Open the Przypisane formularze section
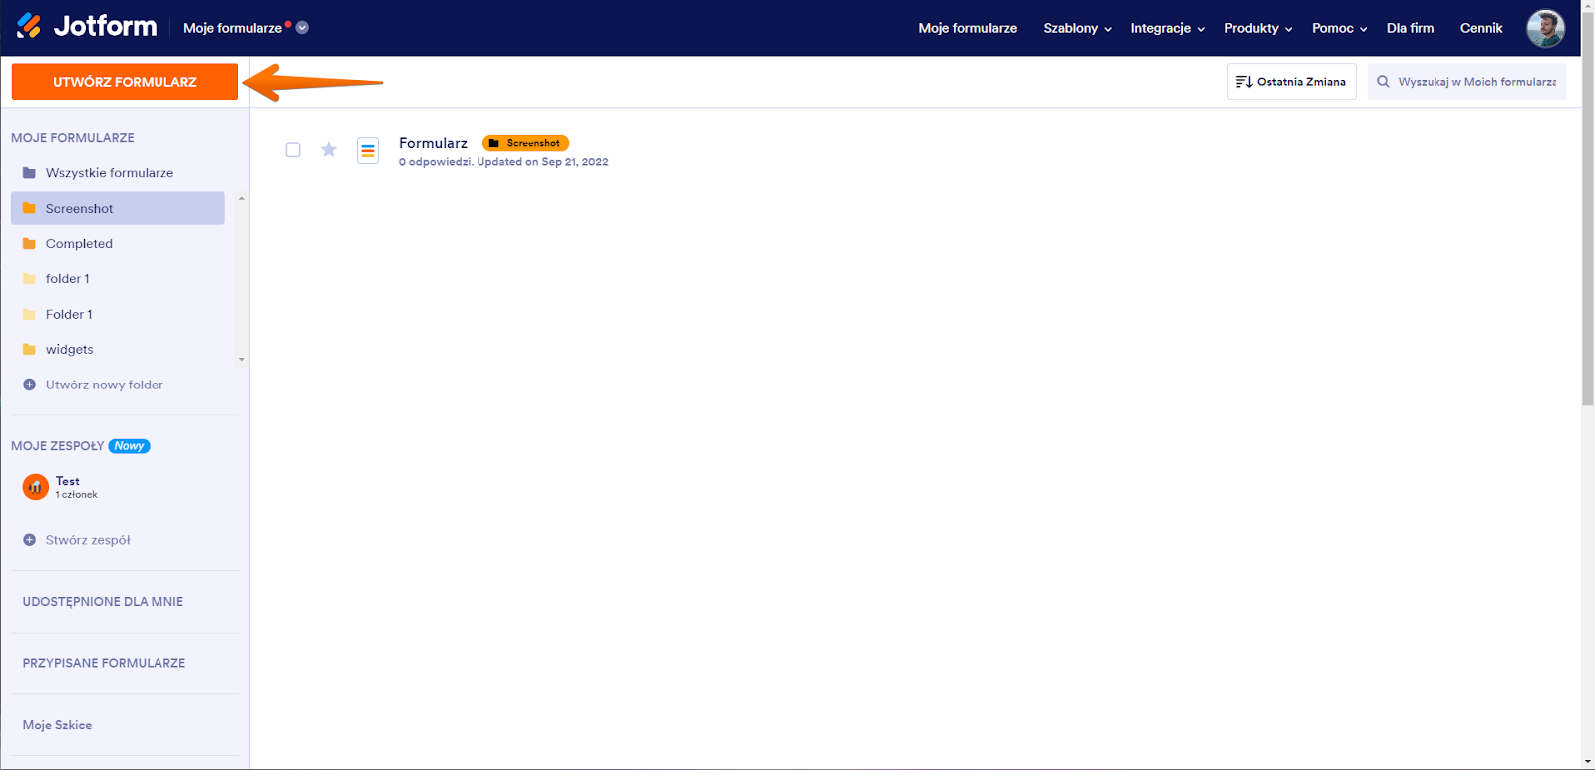 [x=104, y=663]
